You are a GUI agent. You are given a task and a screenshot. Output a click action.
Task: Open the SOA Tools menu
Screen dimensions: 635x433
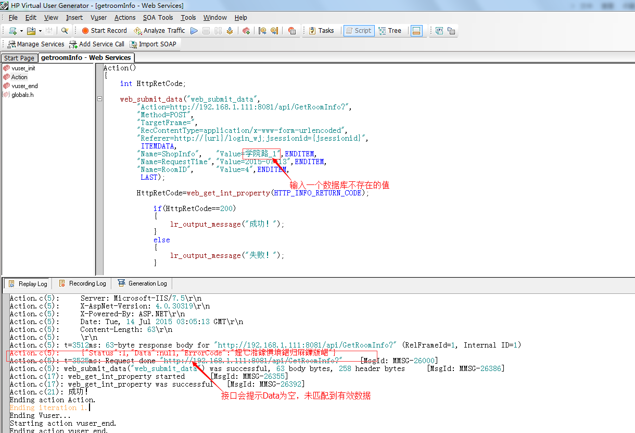[x=158, y=17]
